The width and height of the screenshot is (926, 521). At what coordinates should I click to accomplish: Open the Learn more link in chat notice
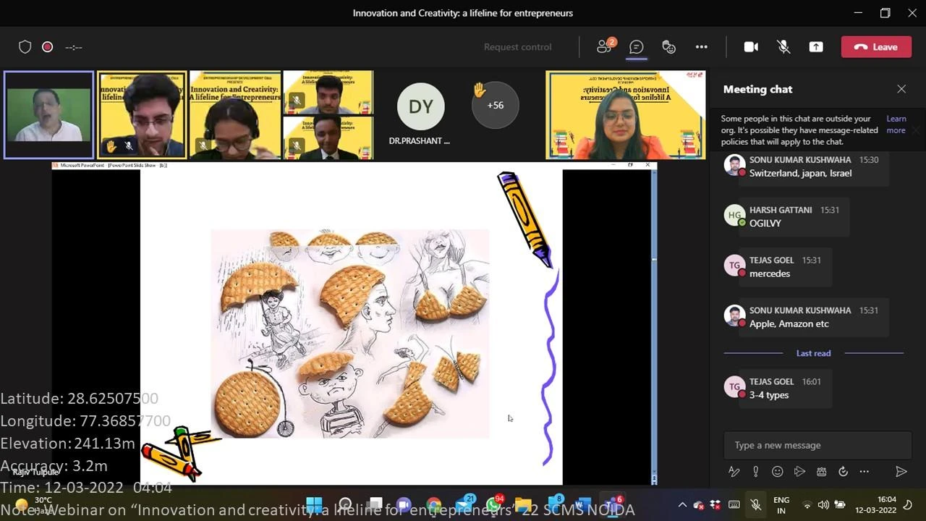896,124
